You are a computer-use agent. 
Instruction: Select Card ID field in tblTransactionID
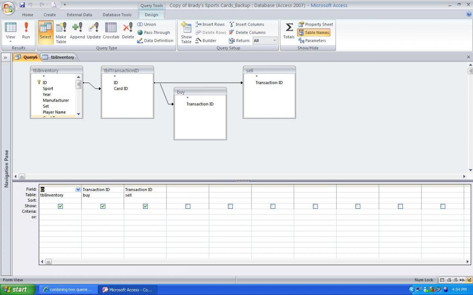tap(121, 88)
